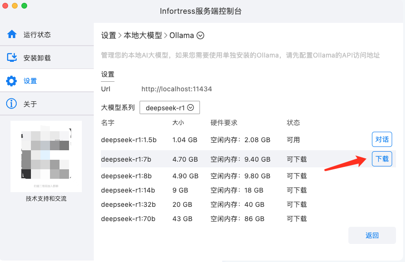Click the 可下载 status of deepseek-r1:7b
Viewport: 405px width, 262px height.
(296, 159)
